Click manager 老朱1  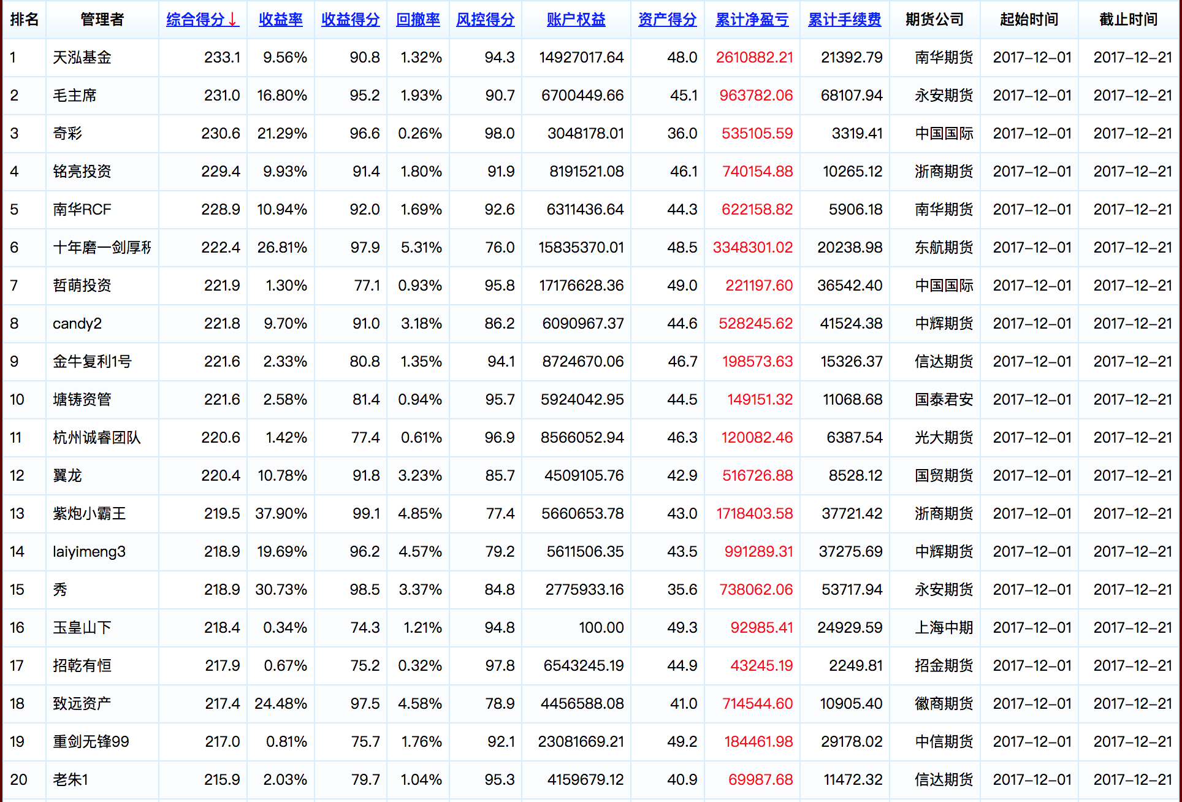click(71, 780)
